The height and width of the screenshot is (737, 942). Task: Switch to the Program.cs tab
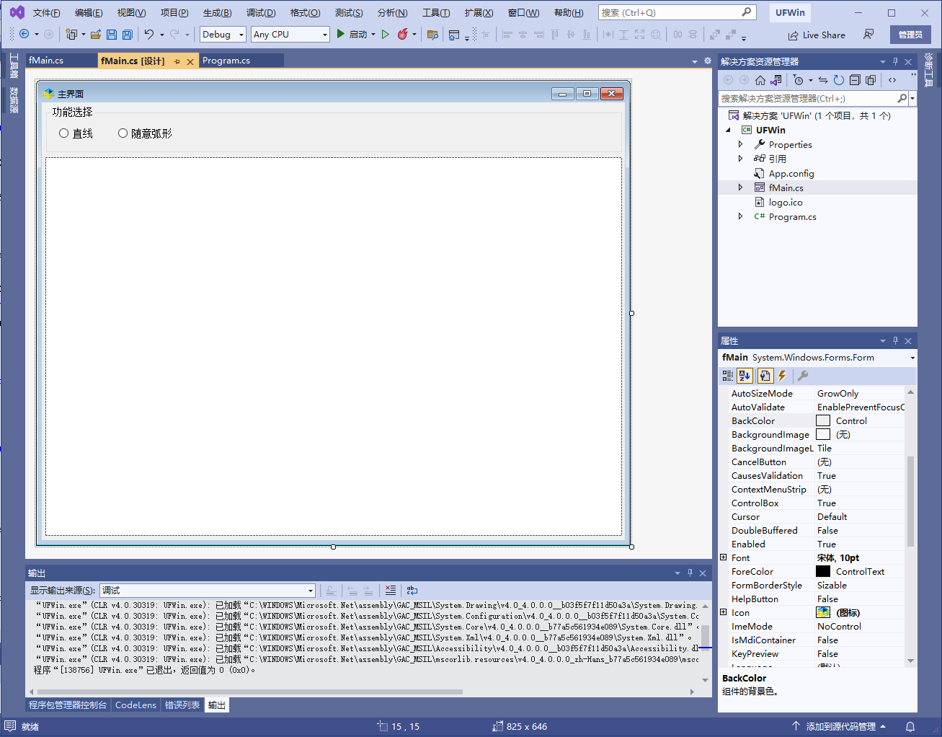click(x=226, y=61)
